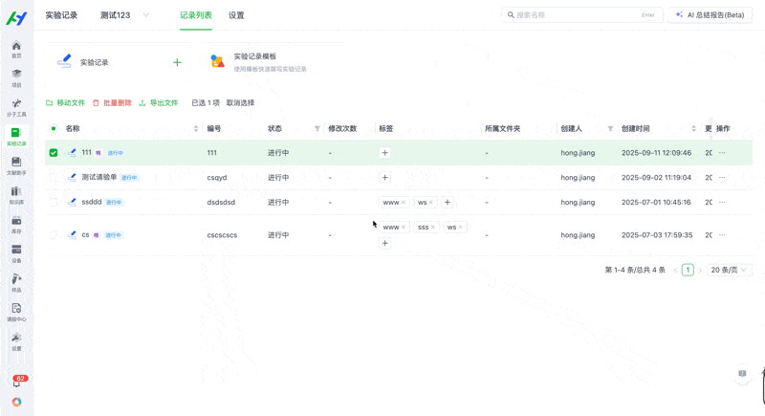
Task: Click 取消选择 to clear the selection
Action: [240, 103]
